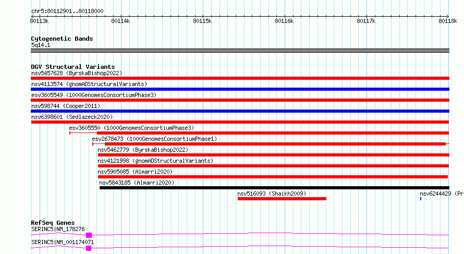
Task: Select the red nsv4121998 variant bar
Action: click(273, 166)
